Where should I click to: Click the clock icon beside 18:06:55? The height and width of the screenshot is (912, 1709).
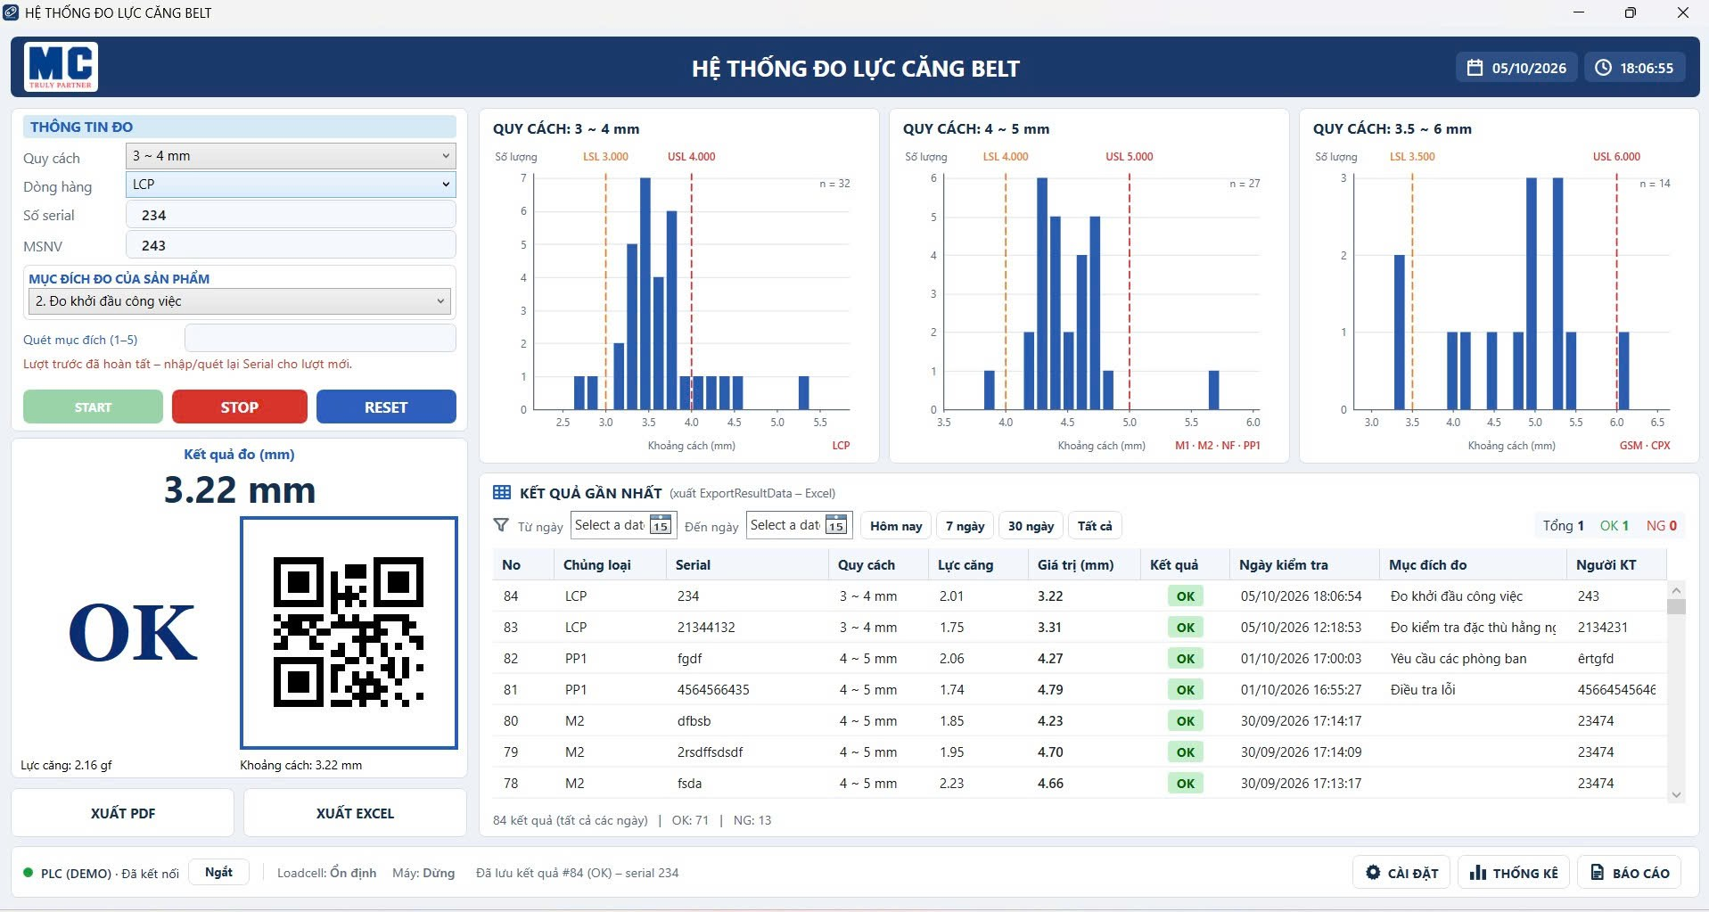pos(1603,68)
